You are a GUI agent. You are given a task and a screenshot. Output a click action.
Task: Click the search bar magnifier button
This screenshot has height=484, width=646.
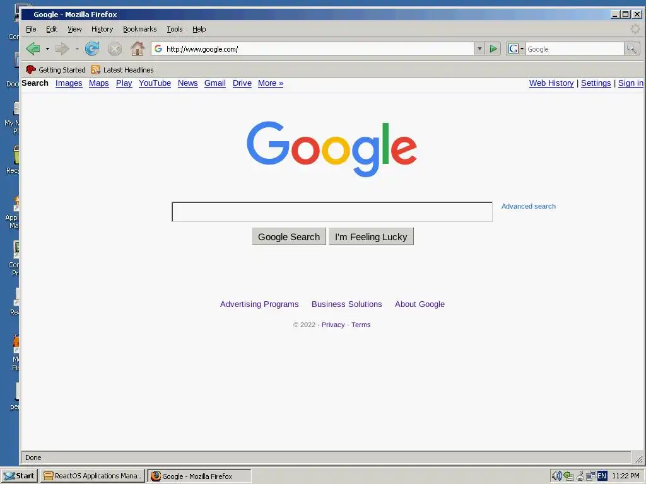(x=631, y=49)
